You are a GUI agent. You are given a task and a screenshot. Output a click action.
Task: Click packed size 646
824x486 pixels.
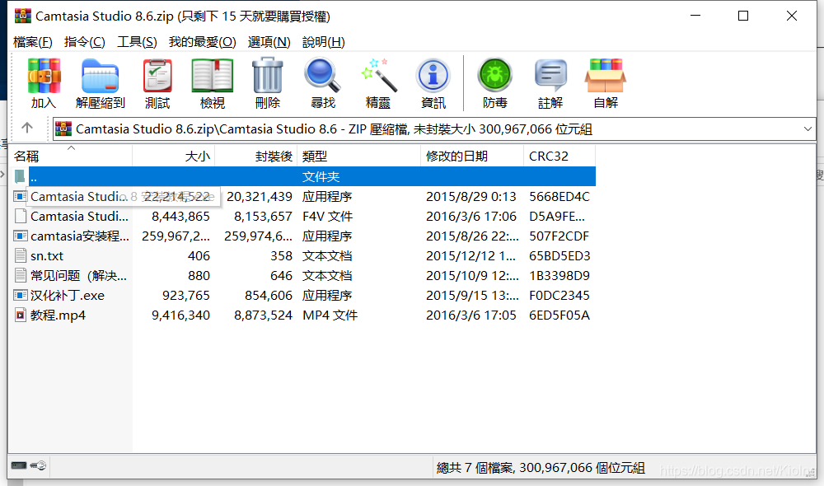coord(281,275)
